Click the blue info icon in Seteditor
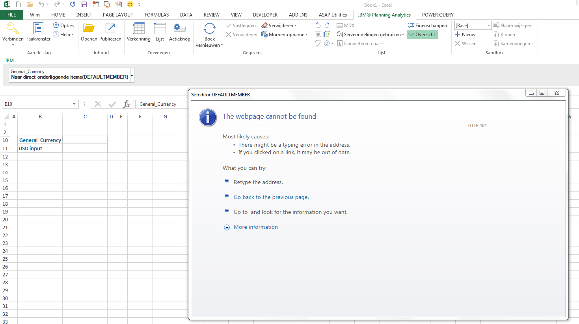Viewport: 579px width, 324px height. (208, 117)
